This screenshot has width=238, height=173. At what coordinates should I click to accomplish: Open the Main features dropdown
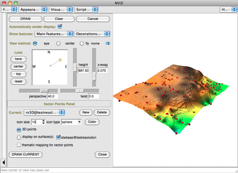(54, 34)
